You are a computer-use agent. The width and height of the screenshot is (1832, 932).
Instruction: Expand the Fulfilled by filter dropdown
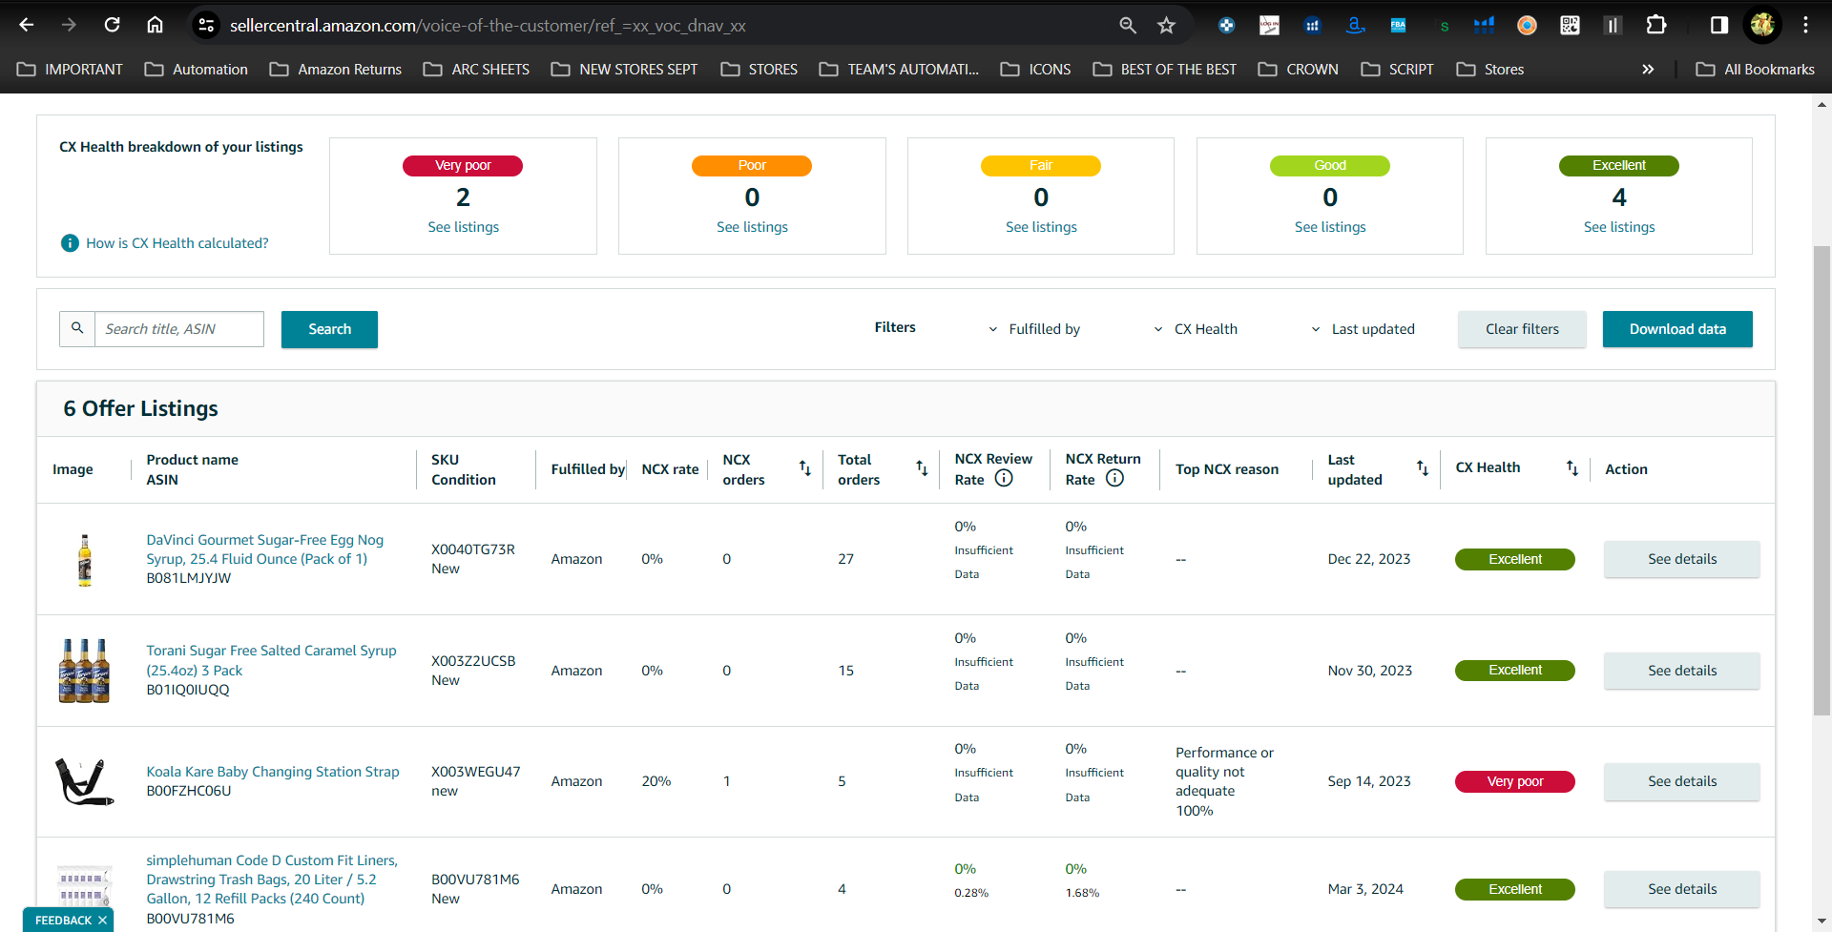1034,329
